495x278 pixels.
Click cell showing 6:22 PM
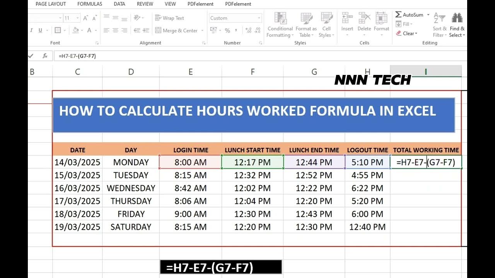(367, 188)
